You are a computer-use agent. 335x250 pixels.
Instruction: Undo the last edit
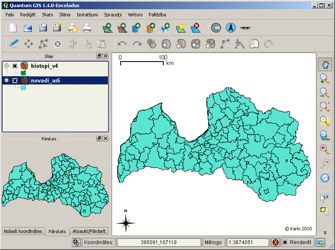click(122, 44)
